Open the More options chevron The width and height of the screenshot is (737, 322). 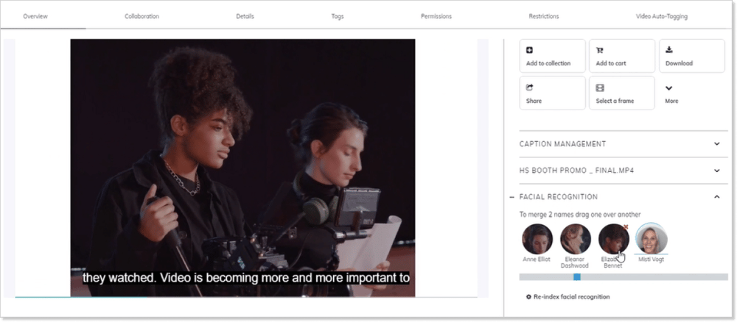(669, 88)
